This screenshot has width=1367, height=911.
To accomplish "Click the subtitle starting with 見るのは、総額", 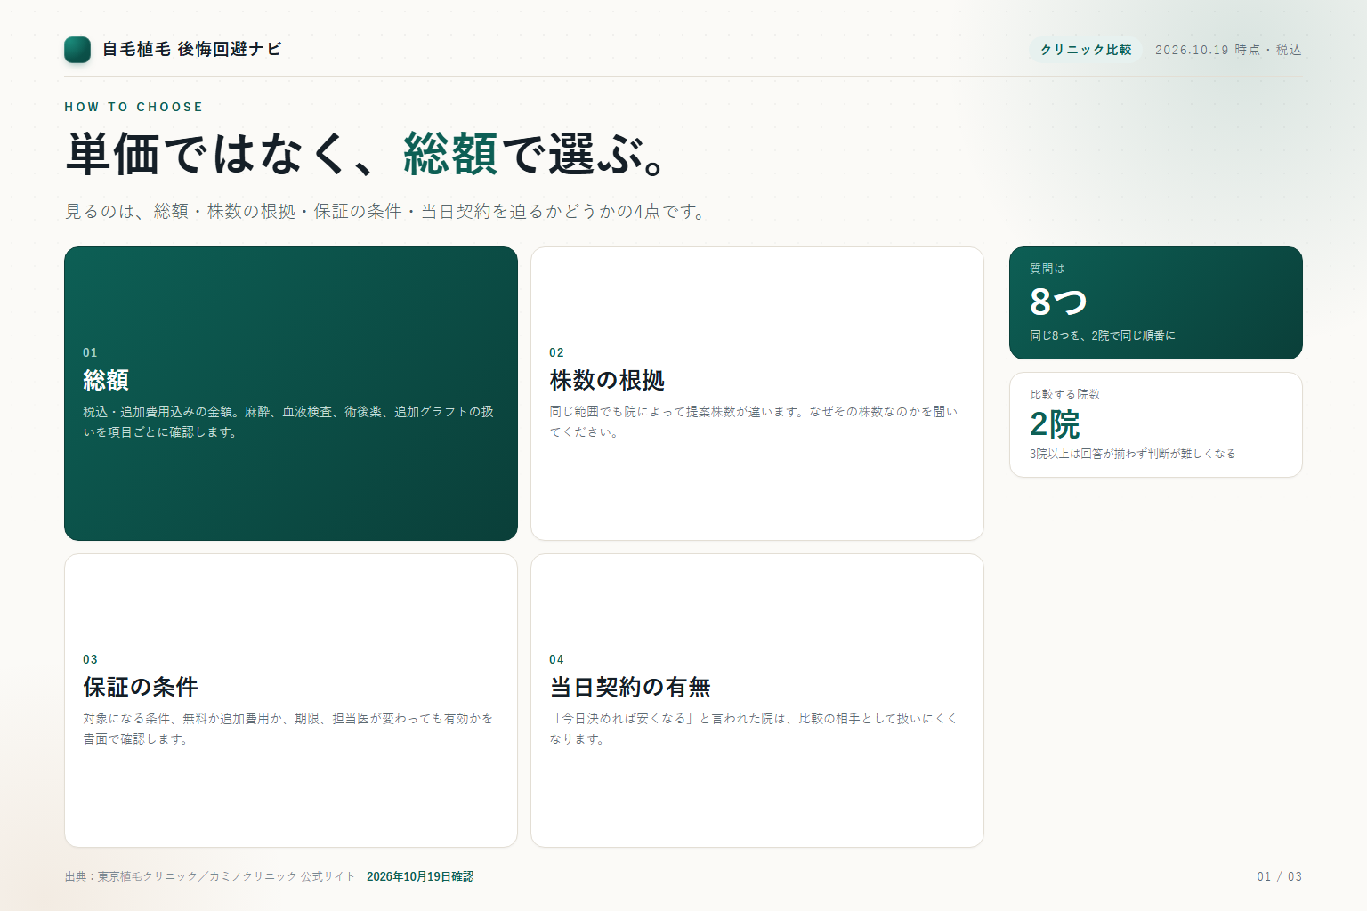I will point(386,212).
